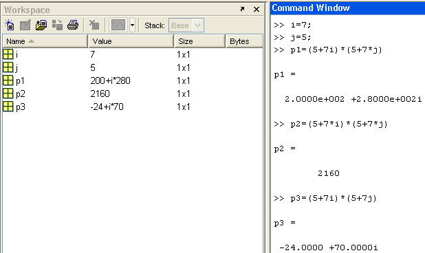Select variable p3 array icon

[8, 107]
